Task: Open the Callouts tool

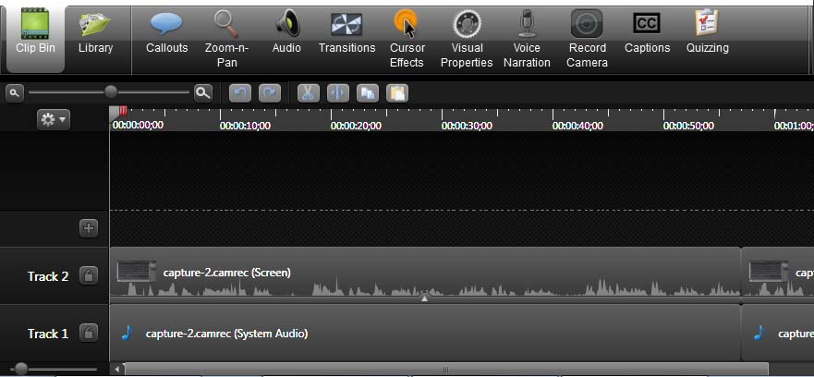Action: click(x=166, y=35)
